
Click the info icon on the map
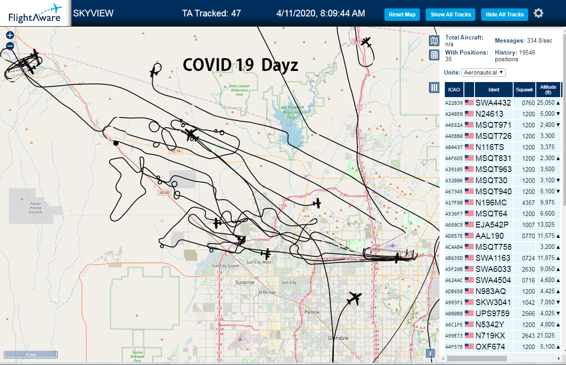[430, 353]
